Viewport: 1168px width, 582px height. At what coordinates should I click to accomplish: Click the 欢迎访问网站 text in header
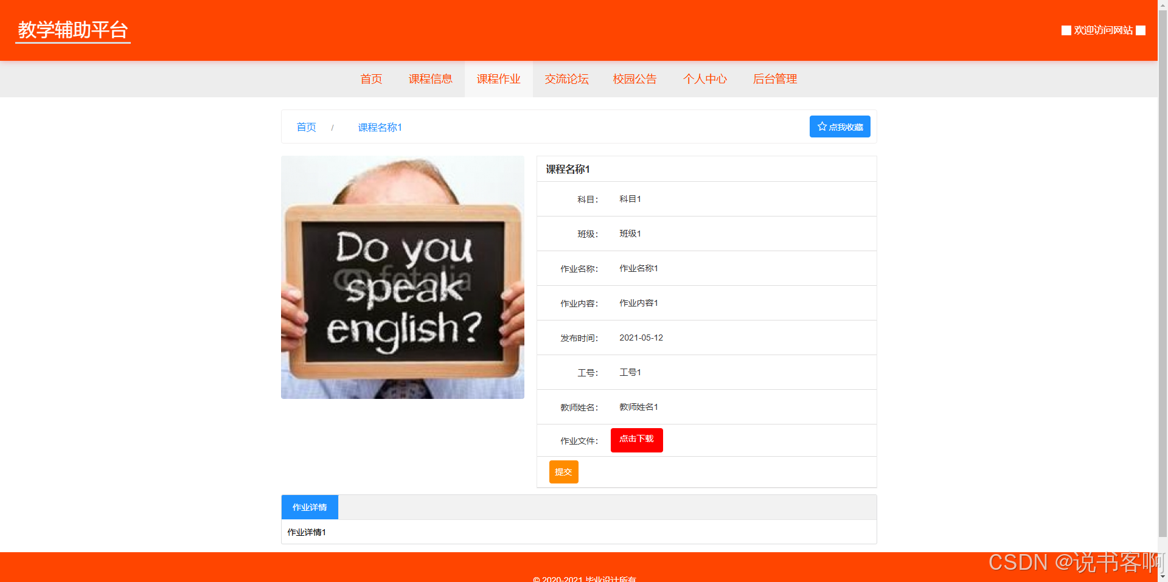pos(1104,30)
